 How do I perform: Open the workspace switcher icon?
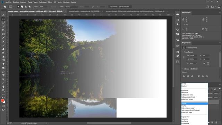tap(212, 7)
